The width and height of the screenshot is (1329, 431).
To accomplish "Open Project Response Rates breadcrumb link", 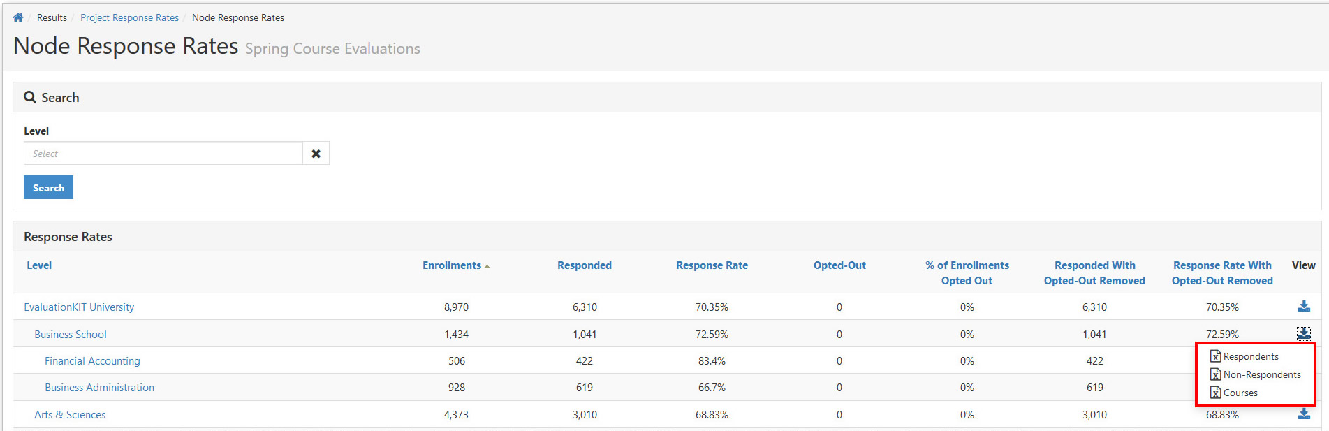I will click(129, 17).
